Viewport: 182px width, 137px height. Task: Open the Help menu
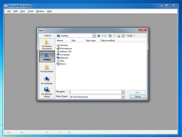tap(49, 11)
